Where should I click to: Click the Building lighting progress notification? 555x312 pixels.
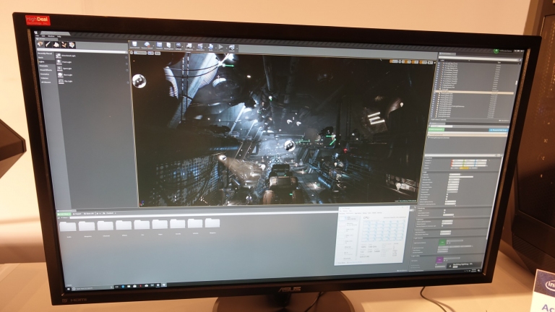tap(465, 265)
